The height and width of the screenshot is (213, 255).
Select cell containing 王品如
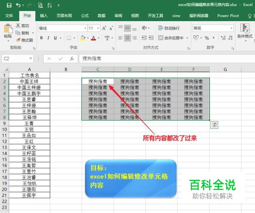coord(29,135)
